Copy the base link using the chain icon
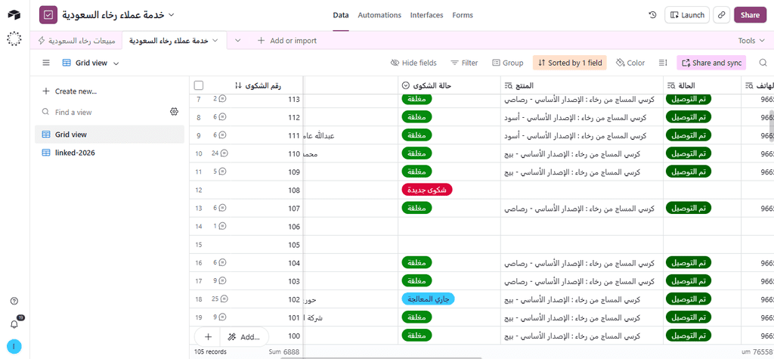 (x=721, y=15)
